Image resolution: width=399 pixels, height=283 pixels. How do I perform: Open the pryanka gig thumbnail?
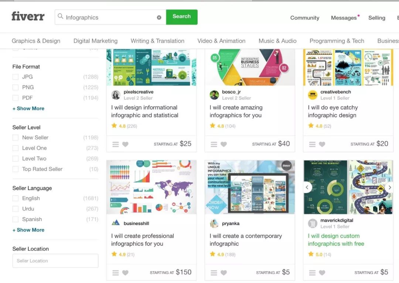coord(250,187)
